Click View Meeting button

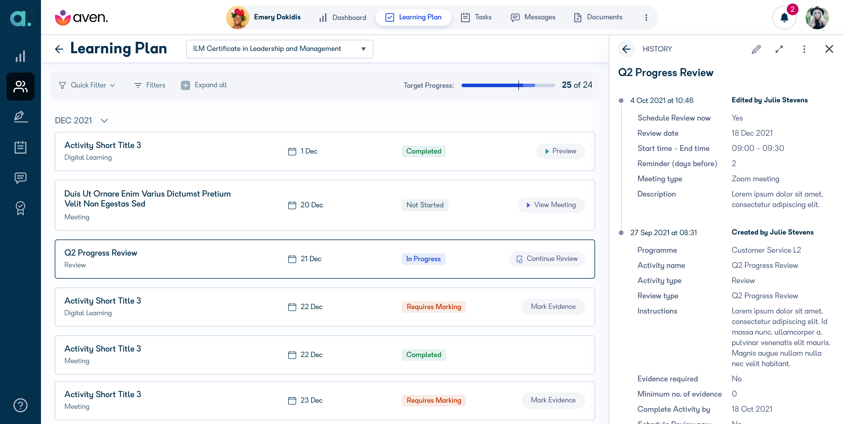pyautogui.click(x=551, y=205)
